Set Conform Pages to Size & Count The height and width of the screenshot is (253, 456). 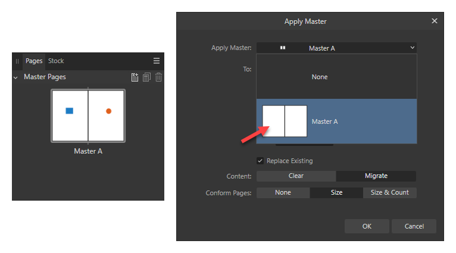tap(390, 192)
